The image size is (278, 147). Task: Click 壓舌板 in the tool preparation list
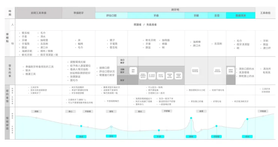[26, 33]
